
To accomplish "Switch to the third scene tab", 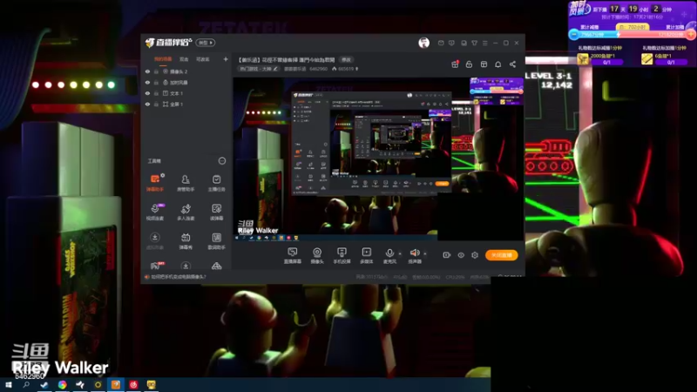I will pos(203,59).
